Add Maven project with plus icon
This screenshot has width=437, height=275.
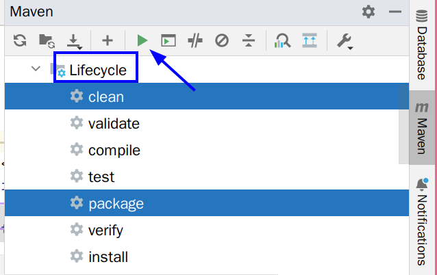[x=108, y=40]
